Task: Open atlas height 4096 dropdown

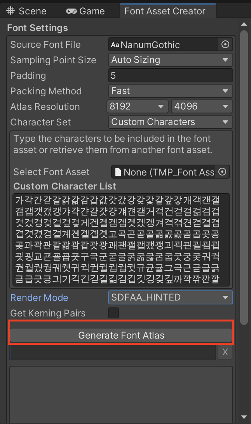Action: (x=202, y=106)
